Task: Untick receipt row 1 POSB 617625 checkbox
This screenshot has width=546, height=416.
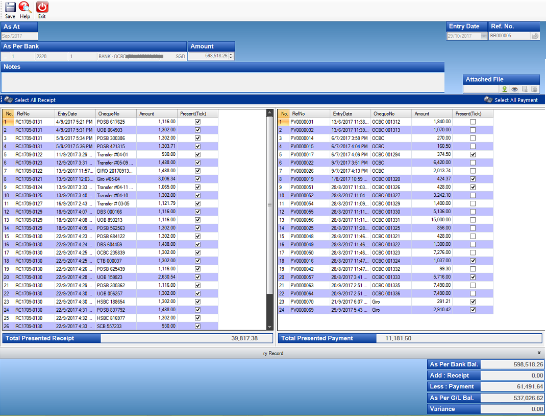Action: 197,122
